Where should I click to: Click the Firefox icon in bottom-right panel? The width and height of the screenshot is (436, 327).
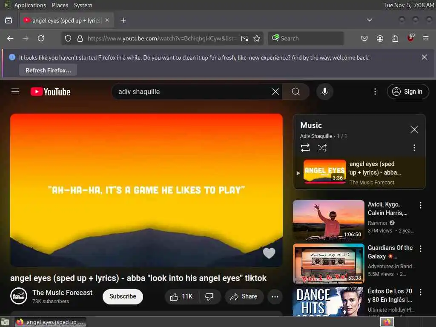[x=387, y=322]
